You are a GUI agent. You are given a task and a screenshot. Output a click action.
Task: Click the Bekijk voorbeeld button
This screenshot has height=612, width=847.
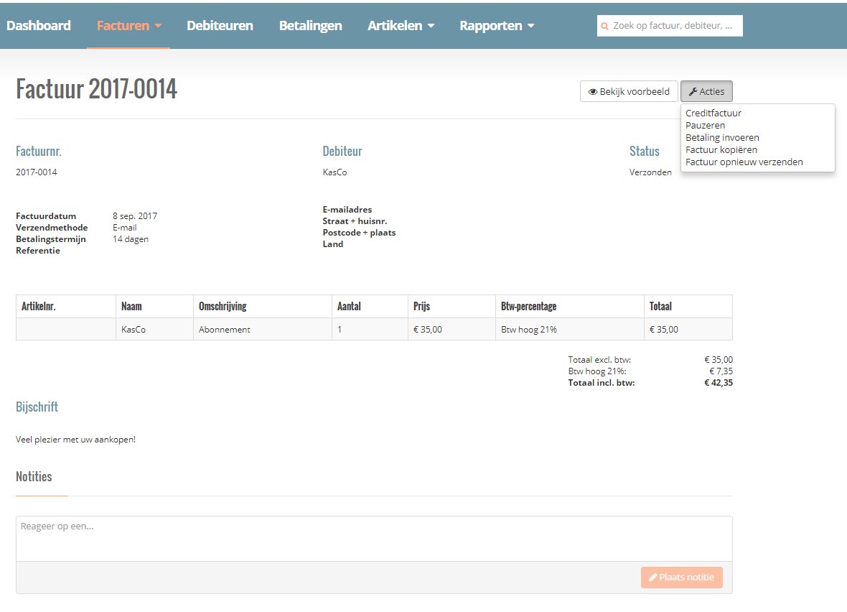(629, 91)
